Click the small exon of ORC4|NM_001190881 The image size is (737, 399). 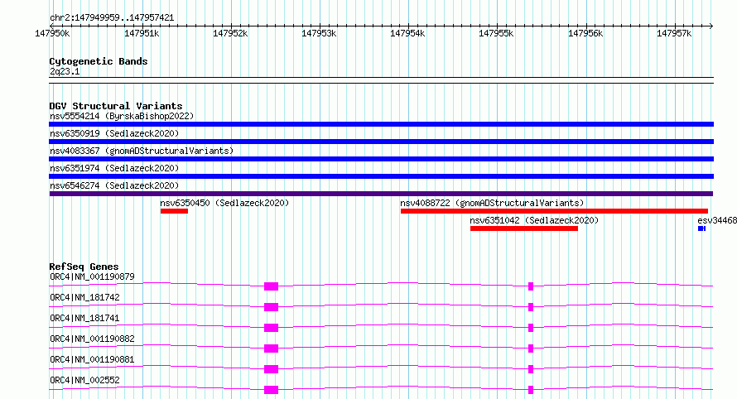(531, 369)
